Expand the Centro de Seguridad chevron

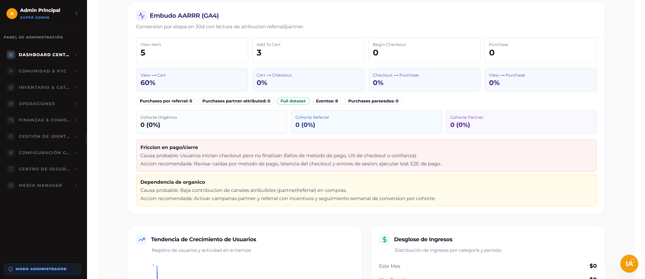76,169
